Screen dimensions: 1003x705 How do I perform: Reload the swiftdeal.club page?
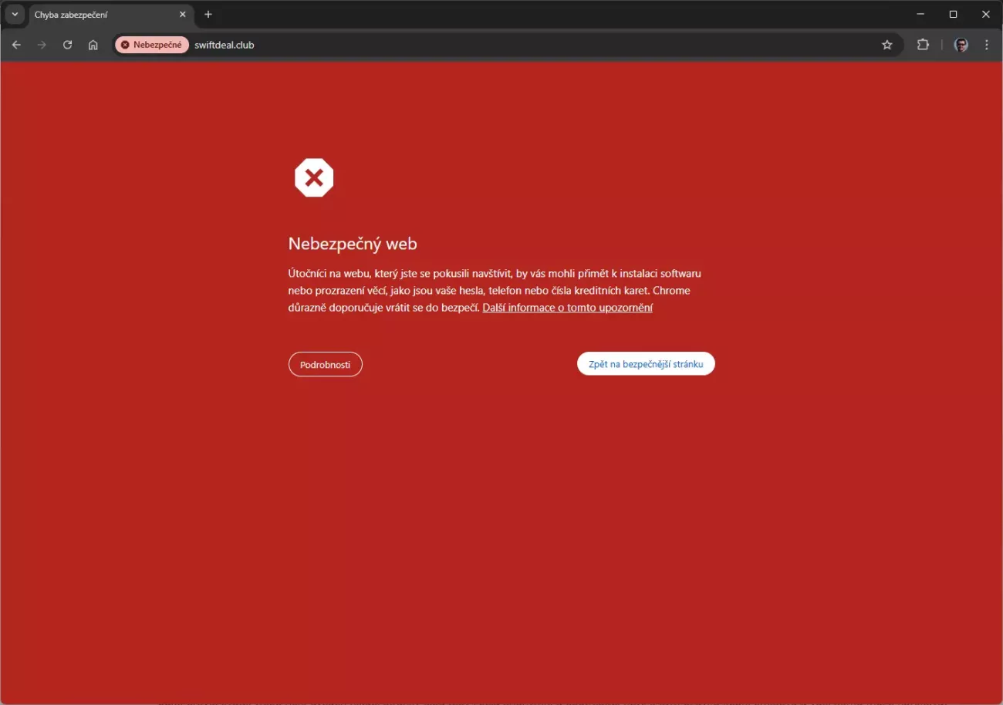(67, 45)
